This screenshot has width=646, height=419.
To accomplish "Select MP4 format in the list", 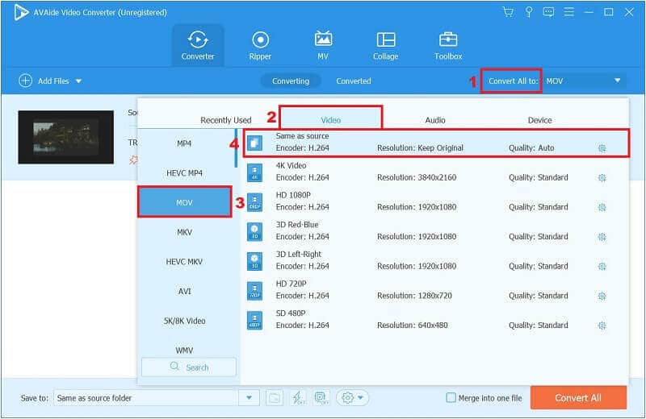I will point(186,143).
